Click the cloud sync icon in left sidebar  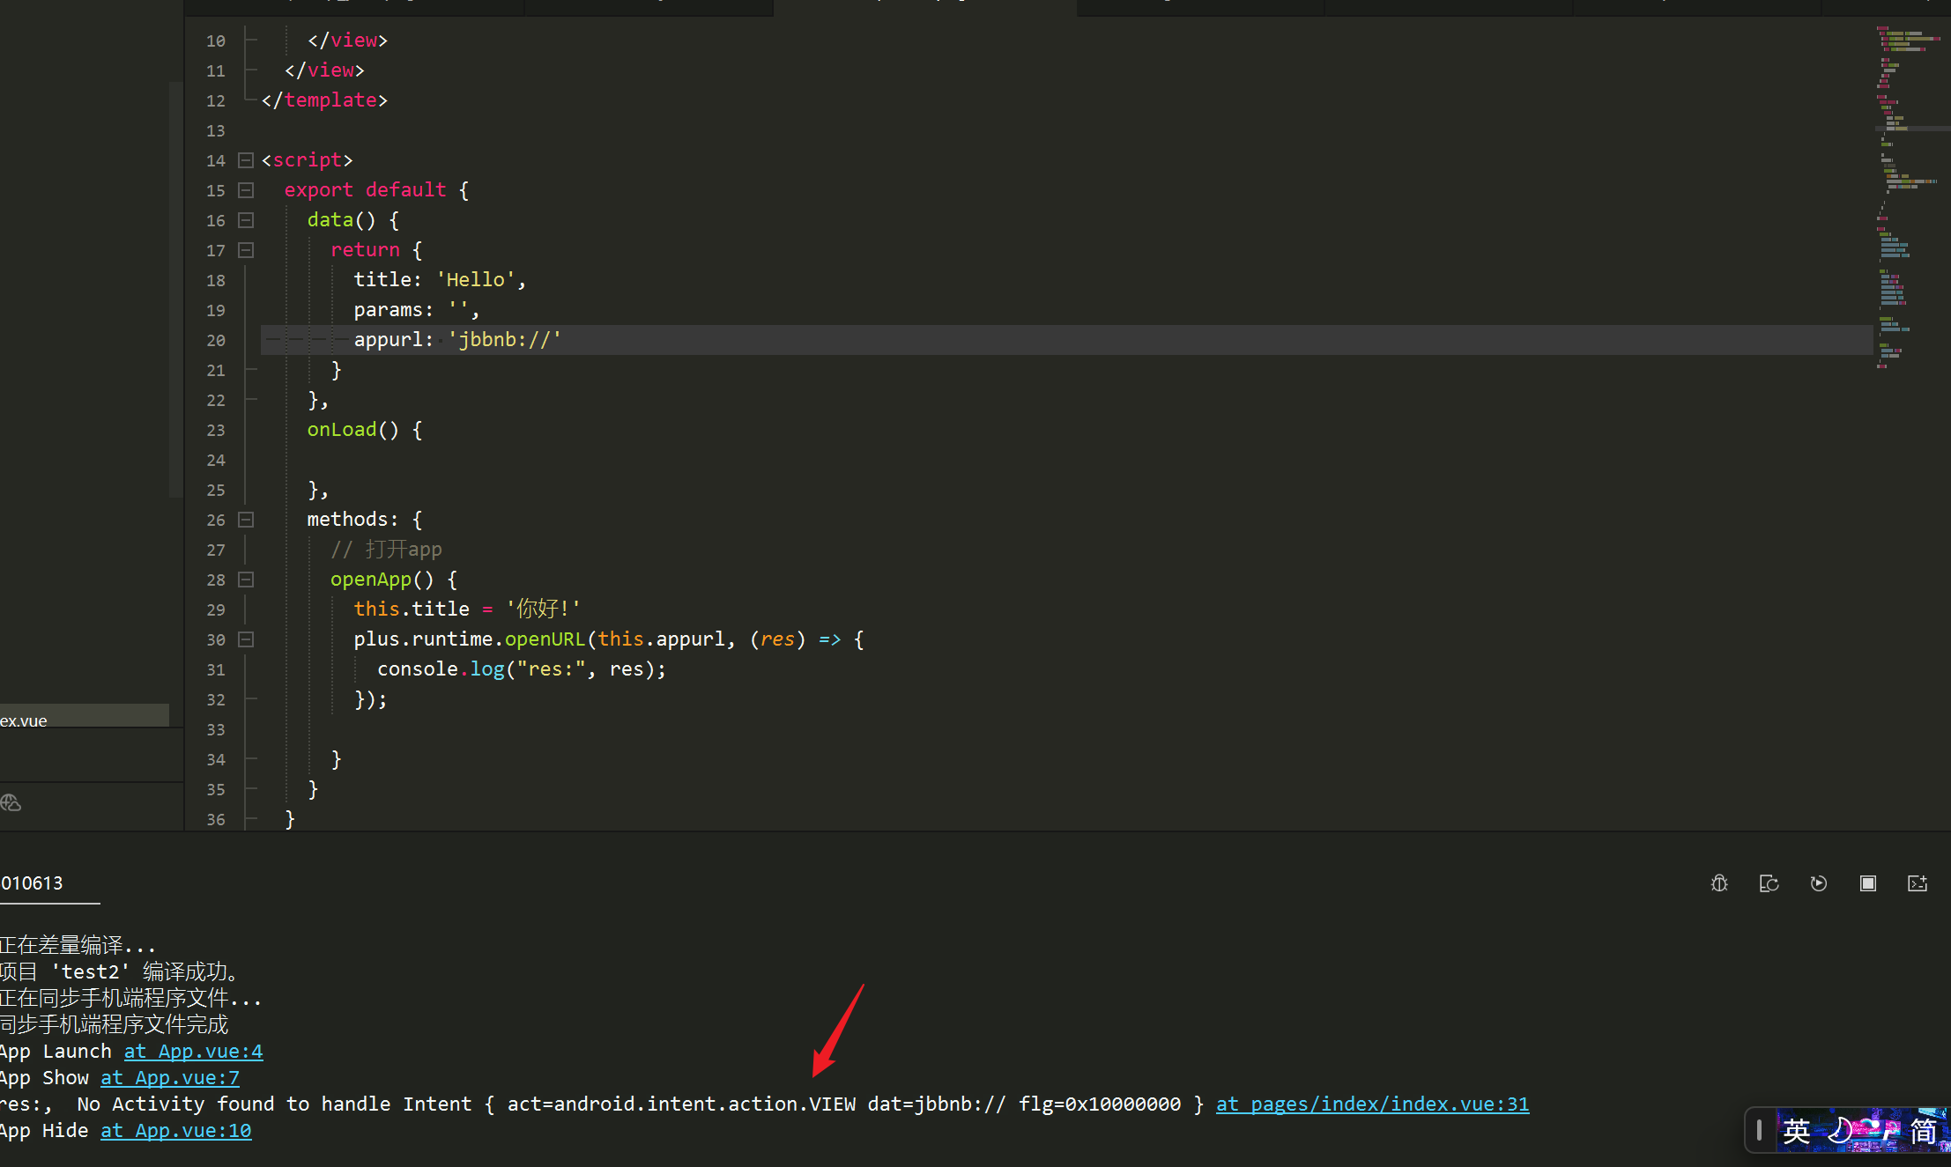pyautogui.click(x=11, y=802)
